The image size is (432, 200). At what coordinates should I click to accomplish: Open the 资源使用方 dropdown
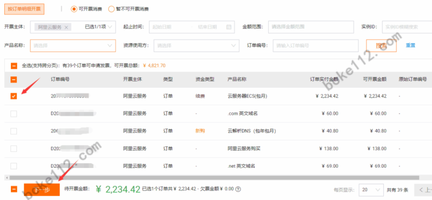tap(197, 46)
